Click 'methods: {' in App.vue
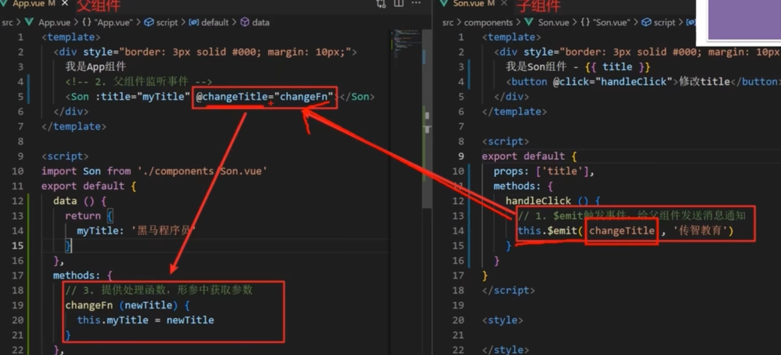 (x=83, y=276)
